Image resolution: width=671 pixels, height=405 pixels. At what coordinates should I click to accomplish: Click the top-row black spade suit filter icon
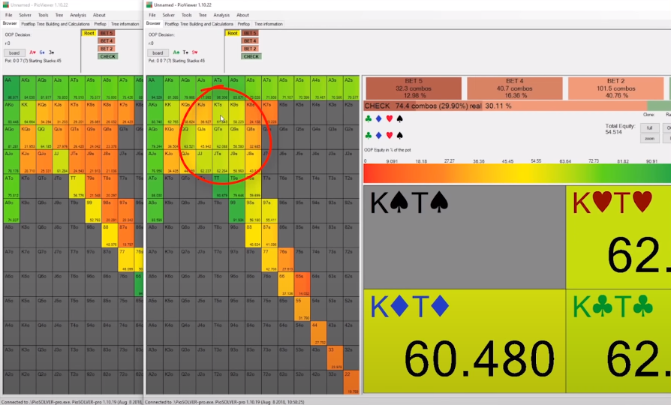click(399, 118)
